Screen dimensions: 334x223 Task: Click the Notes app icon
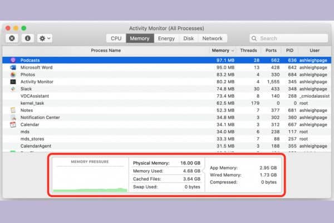pyautogui.click(x=13, y=110)
